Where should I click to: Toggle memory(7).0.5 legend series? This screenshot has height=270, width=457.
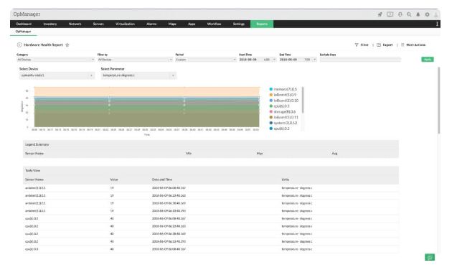(x=283, y=89)
